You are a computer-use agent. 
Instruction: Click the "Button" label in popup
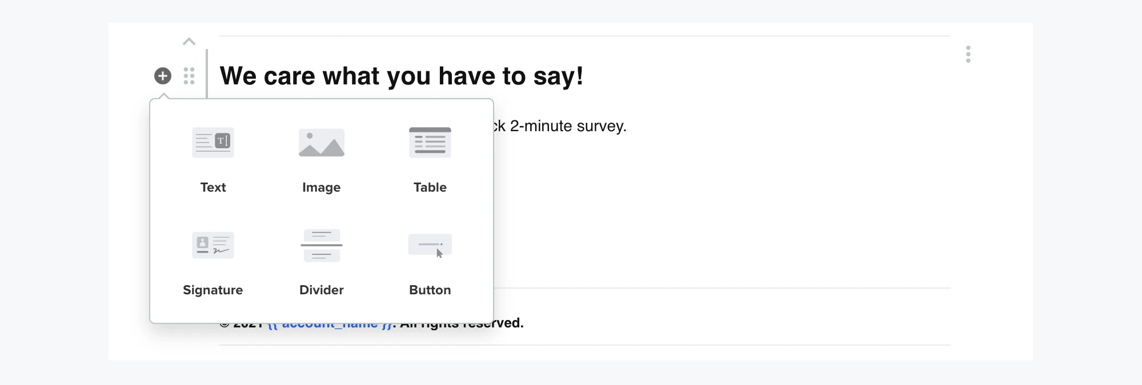[430, 290]
